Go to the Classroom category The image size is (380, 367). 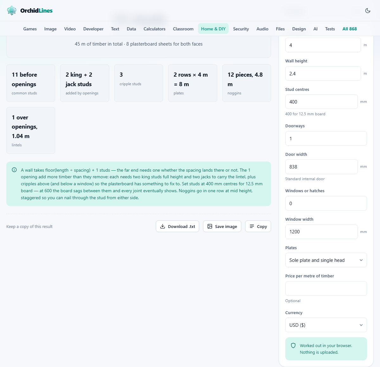[183, 29]
